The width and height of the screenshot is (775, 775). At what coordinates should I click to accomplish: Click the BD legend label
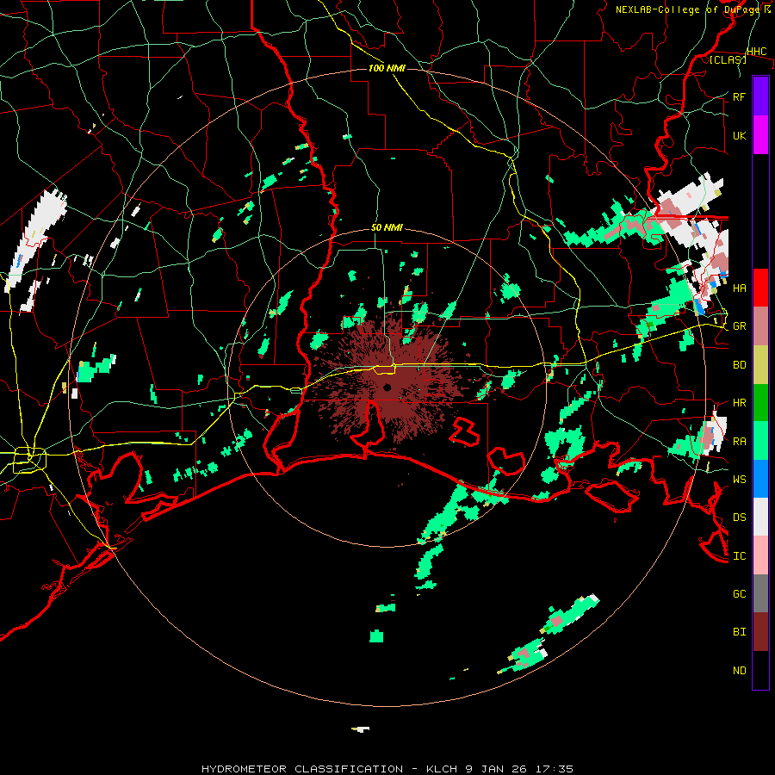pyautogui.click(x=739, y=365)
